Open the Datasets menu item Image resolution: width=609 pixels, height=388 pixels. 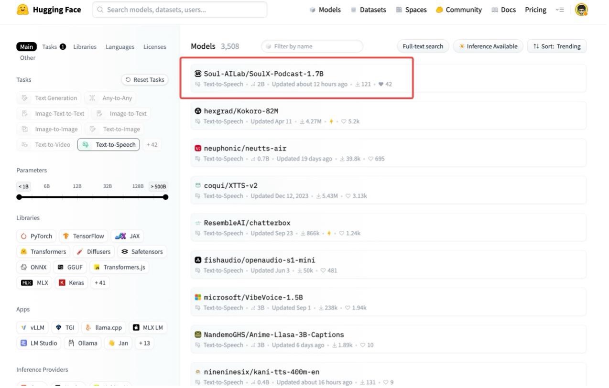[368, 10]
